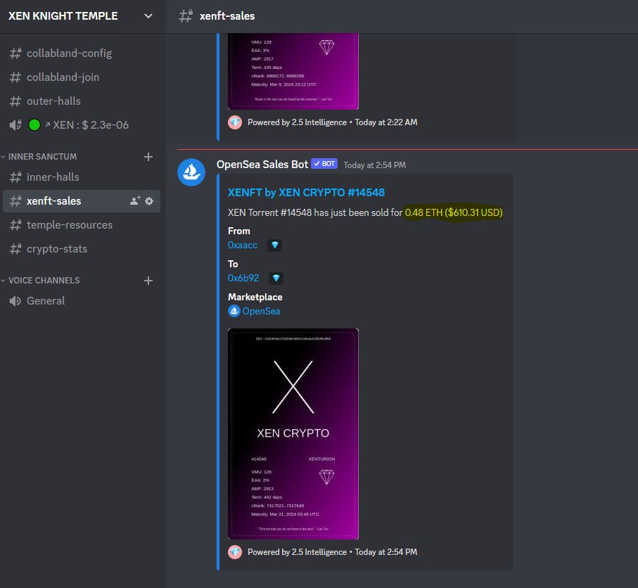Select the crypto-stats channel
The height and width of the screenshot is (588, 638).
[58, 248]
